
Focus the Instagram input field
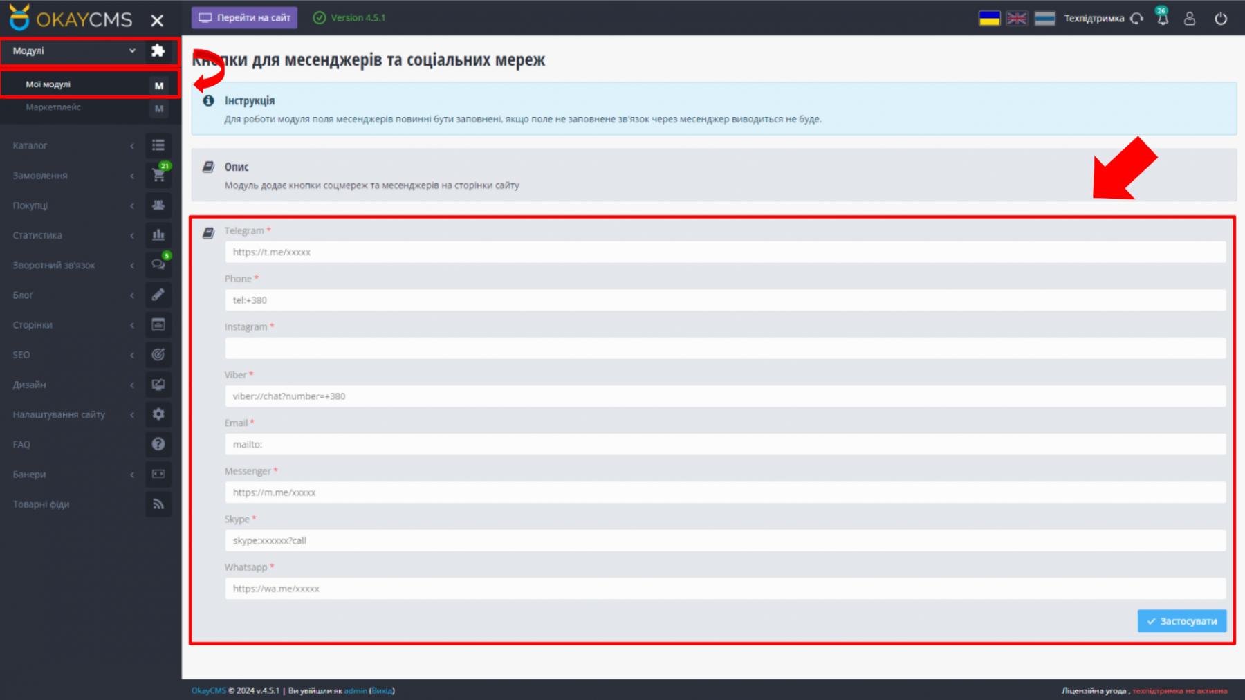725,348
